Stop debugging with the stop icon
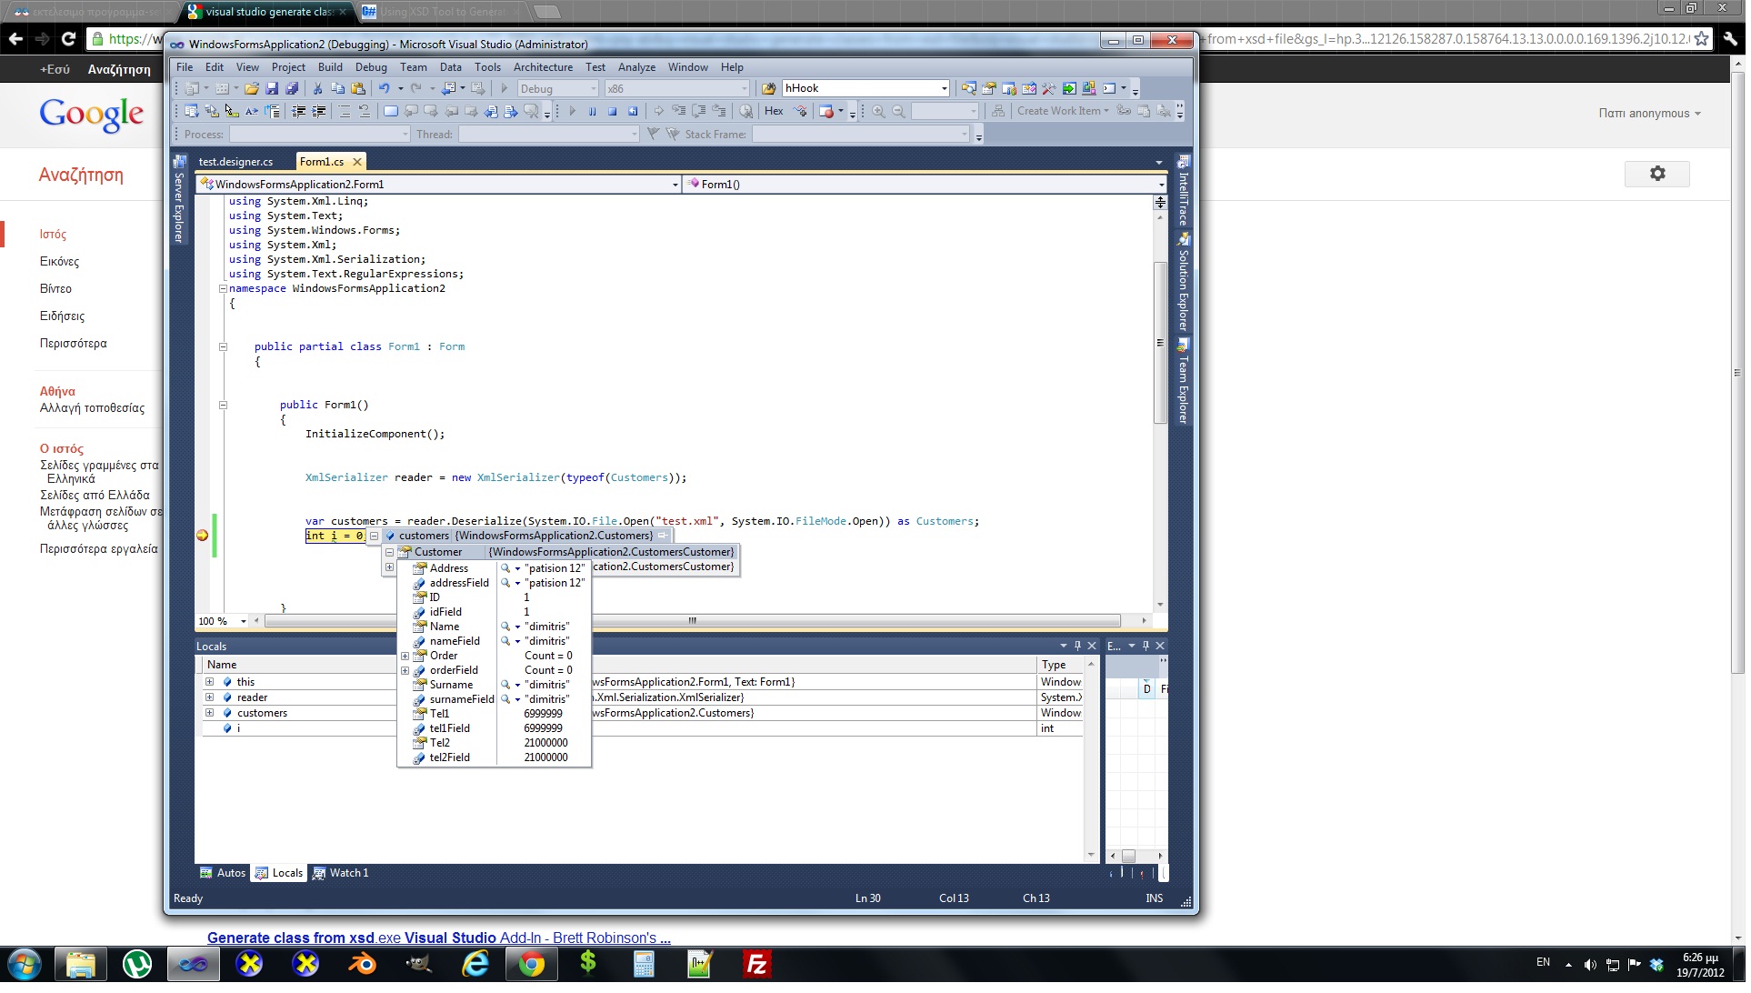This screenshot has height=993, width=1751. pos(612,111)
